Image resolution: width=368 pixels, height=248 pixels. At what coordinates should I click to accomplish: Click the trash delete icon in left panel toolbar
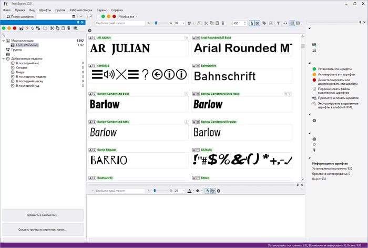pyautogui.click(x=69, y=28)
